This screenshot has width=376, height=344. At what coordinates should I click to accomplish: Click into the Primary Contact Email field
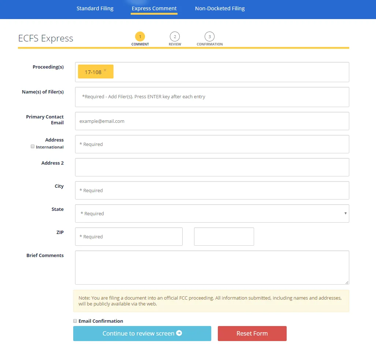(x=212, y=121)
